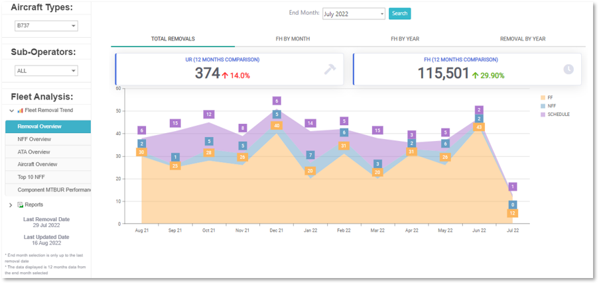Collapse the Fleet Removal Trend section
This screenshot has width=599, height=284.
pos(11,111)
